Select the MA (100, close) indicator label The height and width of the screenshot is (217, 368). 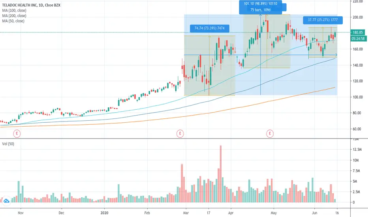pyautogui.click(x=14, y=11)
